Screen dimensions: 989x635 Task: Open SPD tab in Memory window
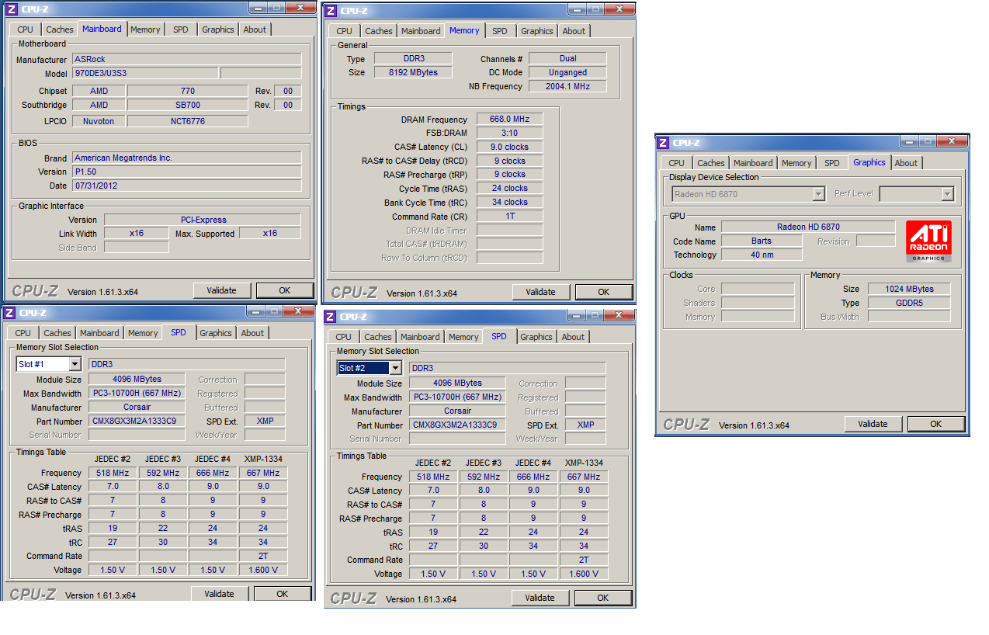[x=500, y=31]
